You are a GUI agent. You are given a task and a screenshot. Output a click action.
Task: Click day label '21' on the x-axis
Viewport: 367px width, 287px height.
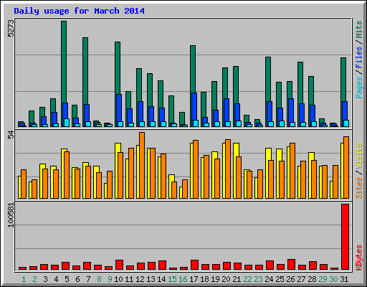pos(237,279)
